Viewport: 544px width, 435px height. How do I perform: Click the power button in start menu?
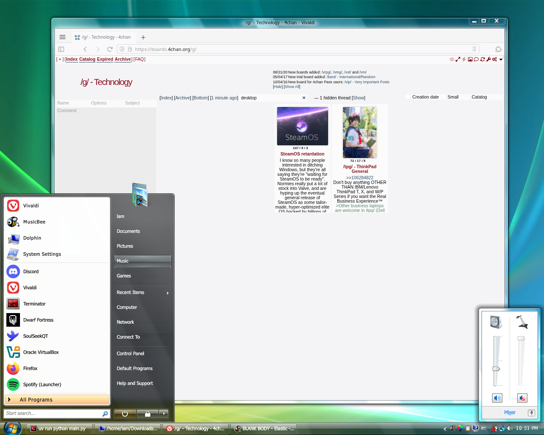[x=125, y=413]
